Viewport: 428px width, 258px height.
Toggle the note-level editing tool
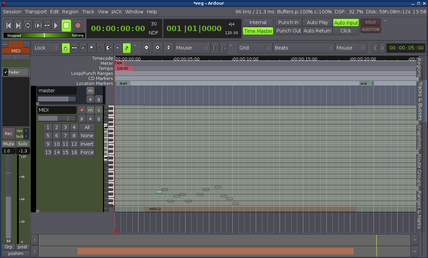[127, 48]
